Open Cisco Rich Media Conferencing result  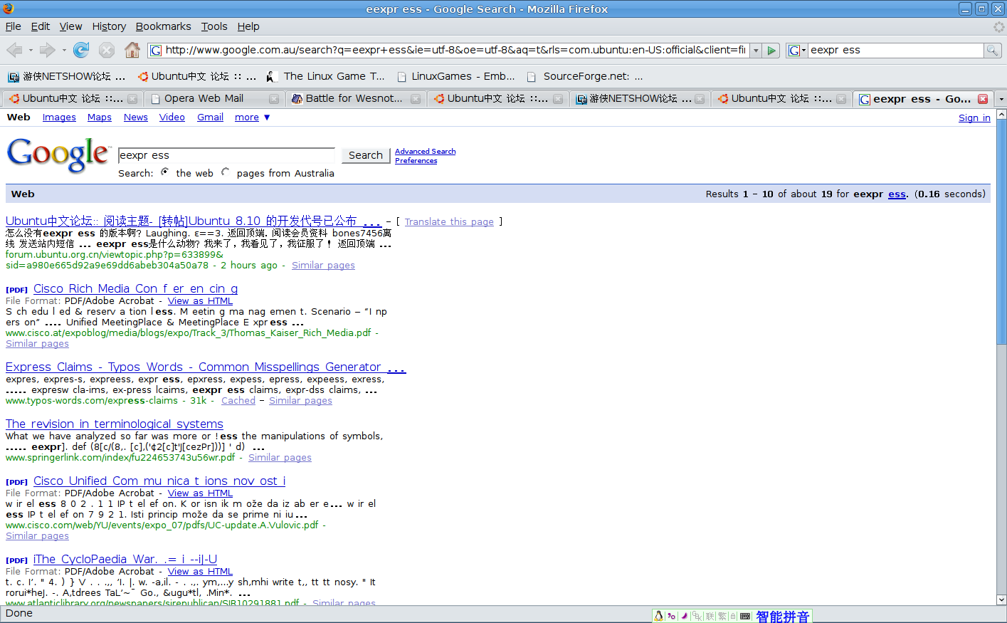point(135,288)
